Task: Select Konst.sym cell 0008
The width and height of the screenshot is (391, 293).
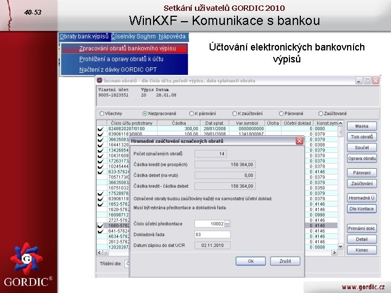Action: tap(325, 247)
